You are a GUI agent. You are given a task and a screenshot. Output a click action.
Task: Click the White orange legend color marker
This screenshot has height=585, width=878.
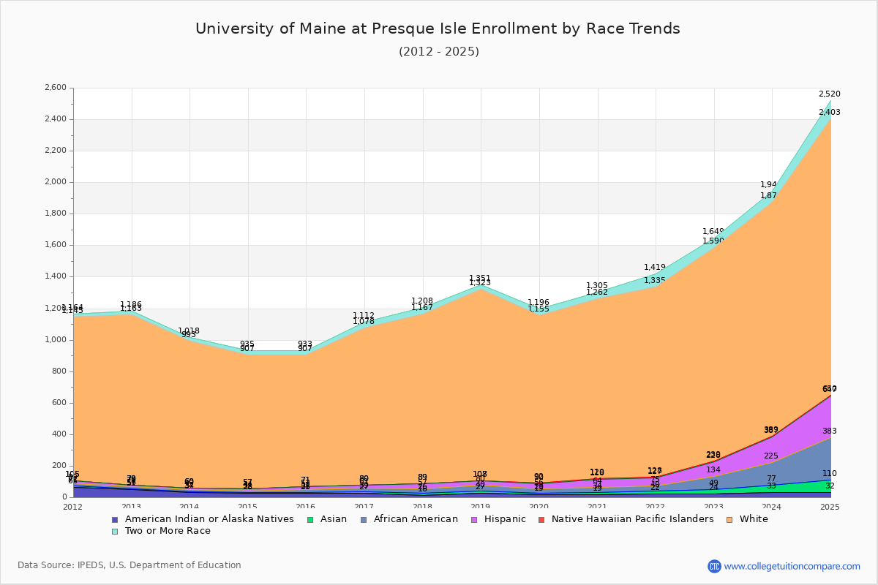coord(729,519)
